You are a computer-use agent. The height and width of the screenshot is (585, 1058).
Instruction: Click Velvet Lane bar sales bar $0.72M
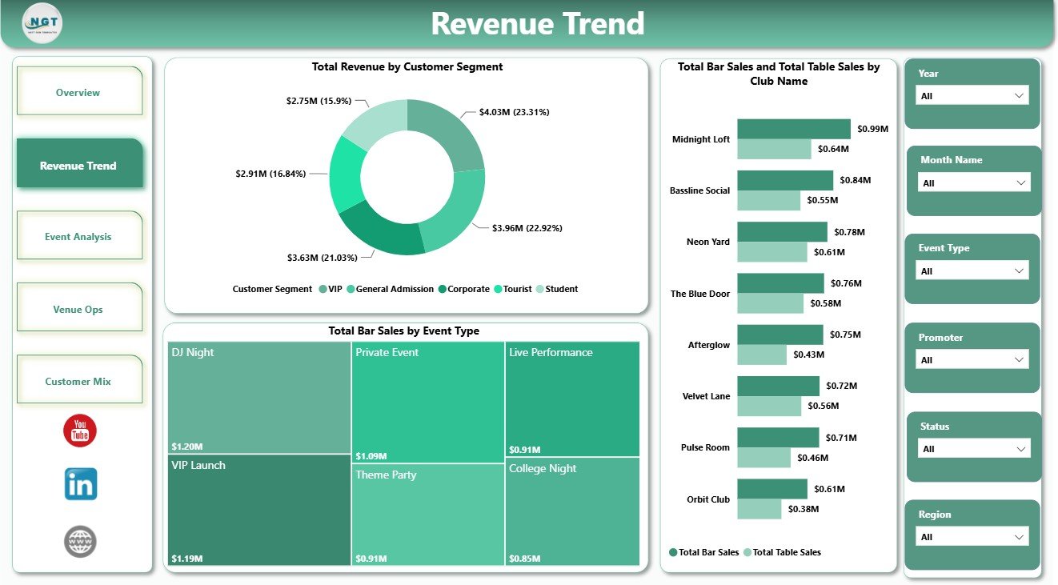tap(779, 386)
